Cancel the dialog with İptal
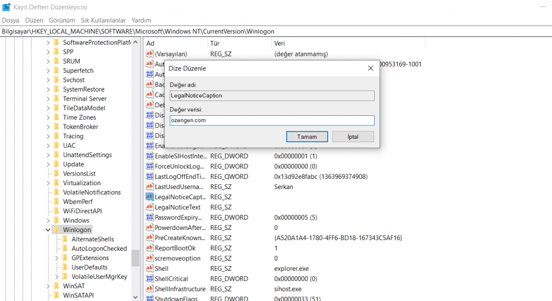The height and width of the screenshot is (301, 552). (353, 137)
